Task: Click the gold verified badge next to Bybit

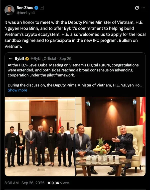Action: (27, 59)
